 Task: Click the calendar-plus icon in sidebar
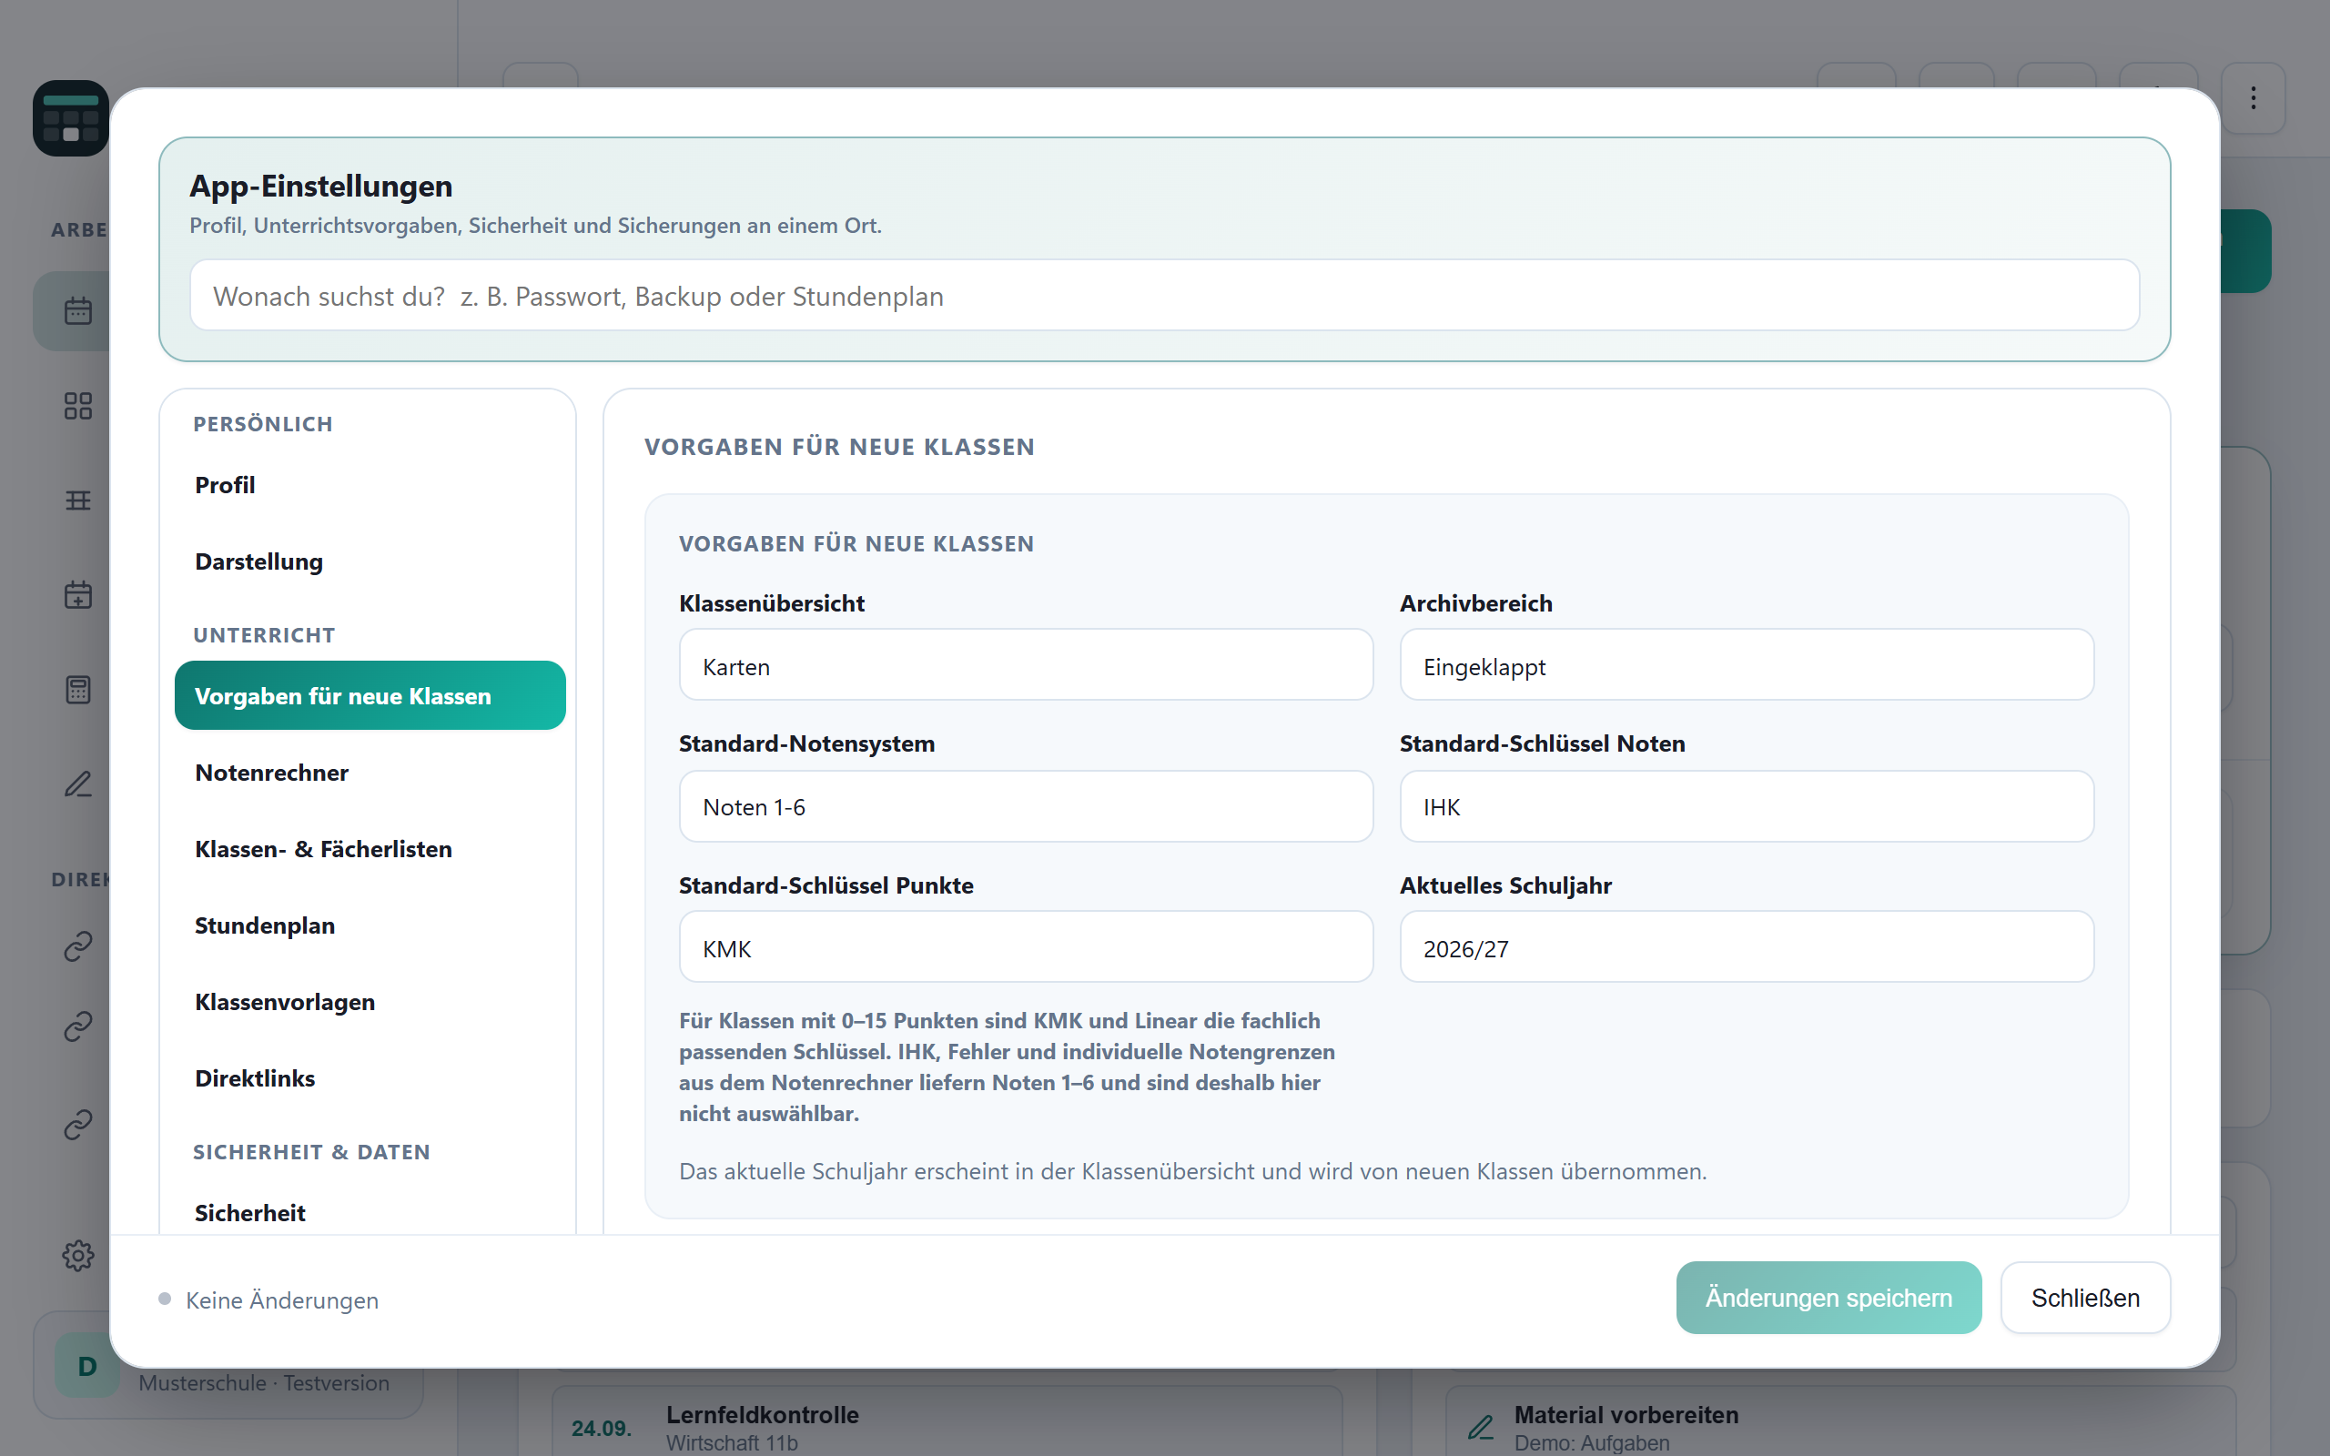coord(78,595)
